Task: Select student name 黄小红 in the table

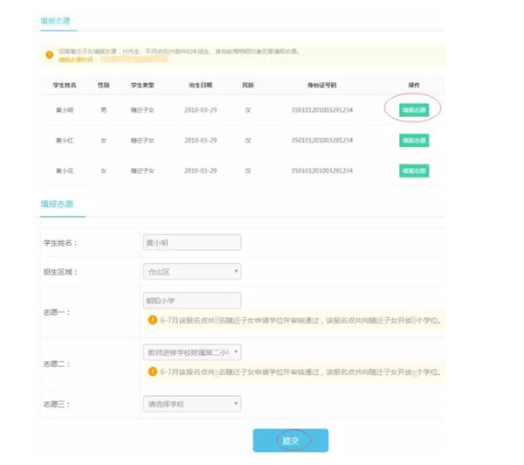Action: (x=65, y=141)
